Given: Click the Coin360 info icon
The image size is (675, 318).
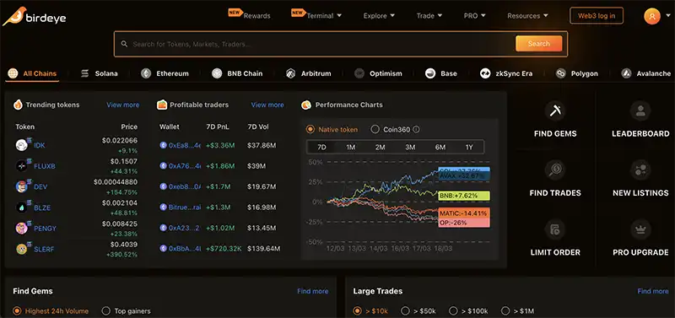Looking at the screenshot, I should 416,130.
